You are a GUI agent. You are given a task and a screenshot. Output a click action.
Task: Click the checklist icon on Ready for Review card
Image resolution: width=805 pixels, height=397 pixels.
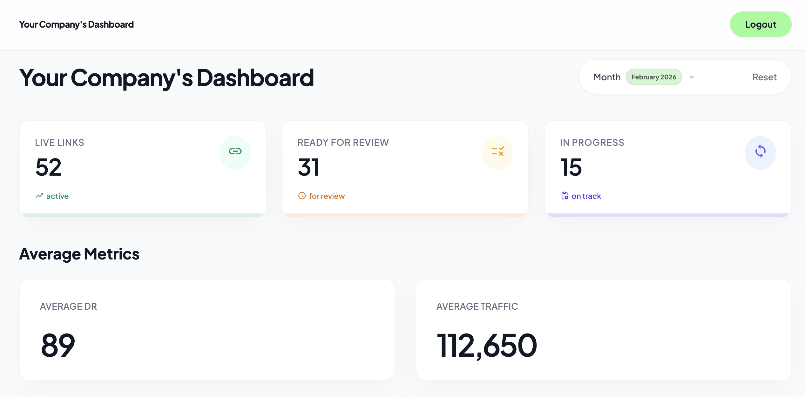[497, 151]
